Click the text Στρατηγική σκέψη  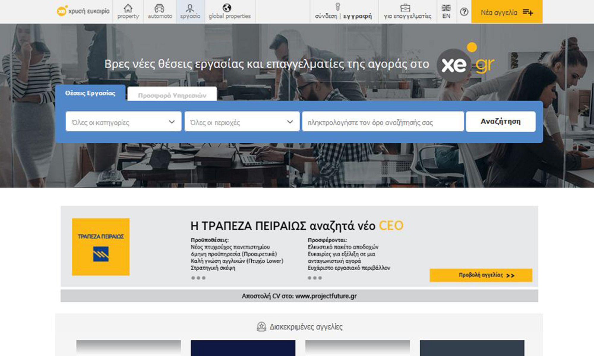[x=213, y=268]
